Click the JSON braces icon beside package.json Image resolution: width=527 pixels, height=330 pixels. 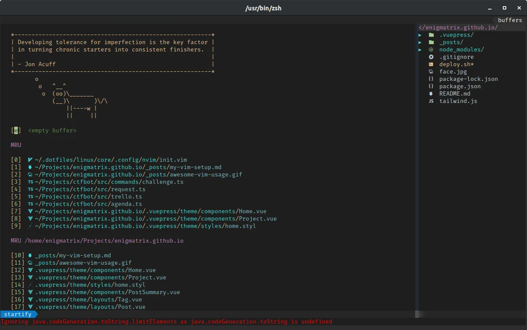(431, 86)
